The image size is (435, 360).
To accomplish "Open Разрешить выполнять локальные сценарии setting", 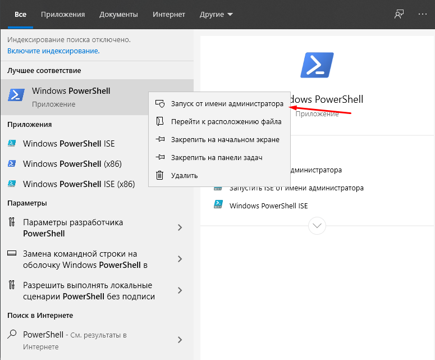I will pos(97,290).
